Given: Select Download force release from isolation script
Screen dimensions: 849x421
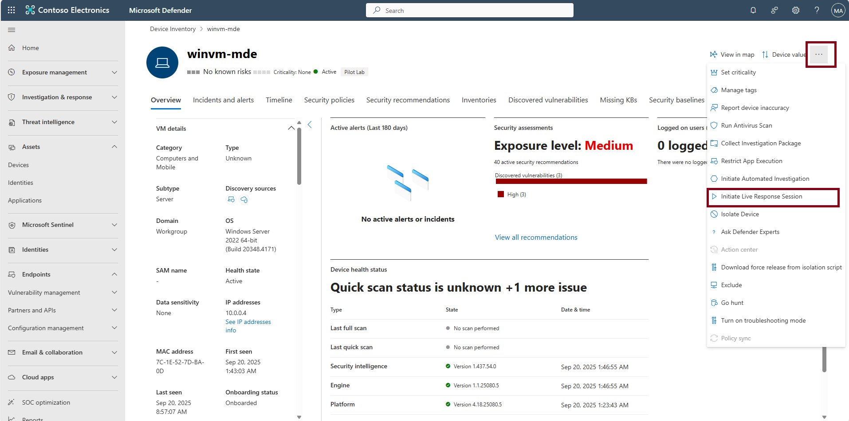Looking at the screenshot, I should point(776,267).
